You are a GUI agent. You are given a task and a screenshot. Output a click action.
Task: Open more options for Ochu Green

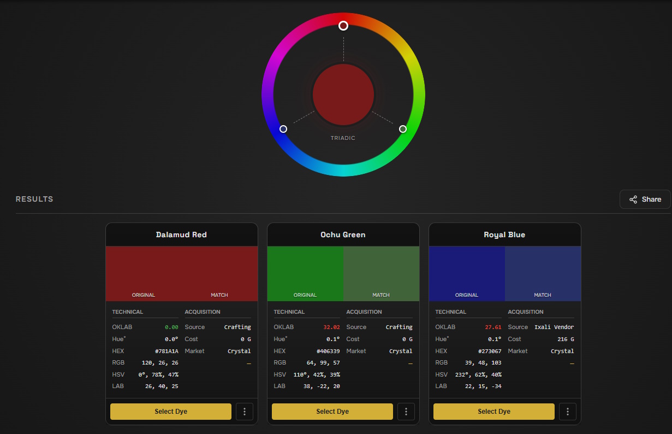(x=406, y=412)
